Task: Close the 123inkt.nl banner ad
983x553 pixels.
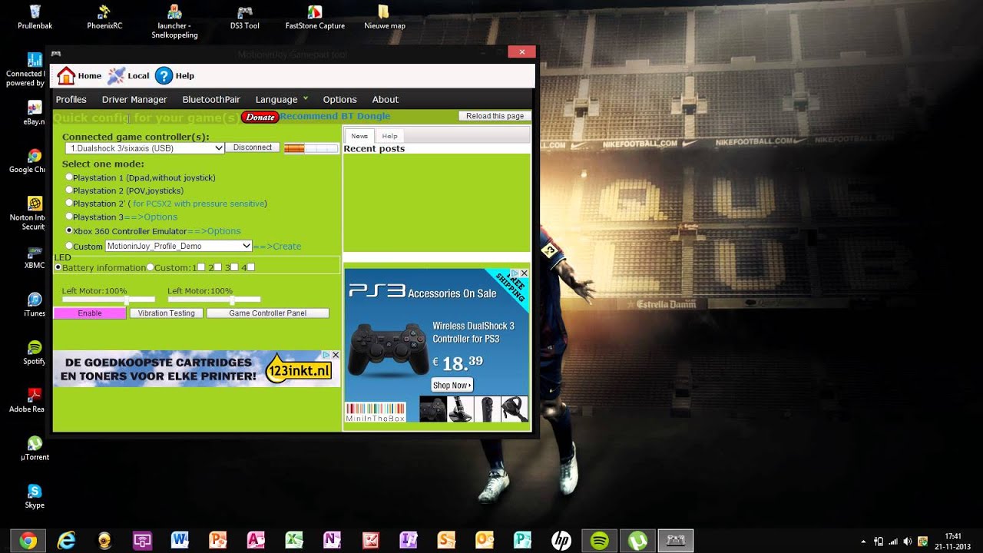Action: [336, 355]
